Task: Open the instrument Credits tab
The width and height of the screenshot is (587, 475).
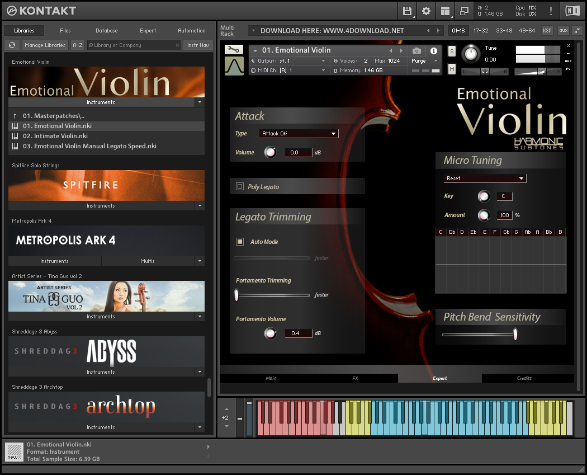Action: (524, 378)
